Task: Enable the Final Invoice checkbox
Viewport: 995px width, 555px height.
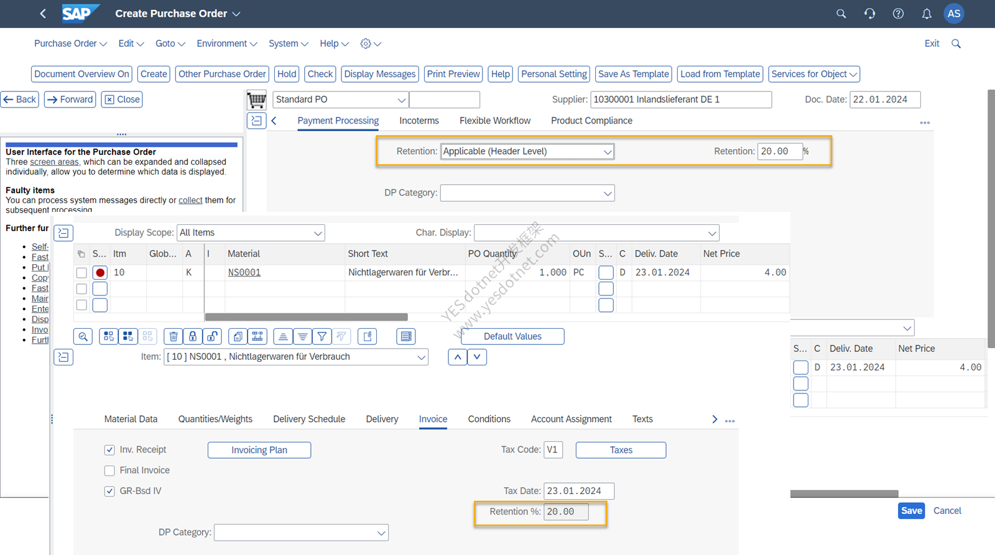Action: pyautogui.click(x=109, y=470)
